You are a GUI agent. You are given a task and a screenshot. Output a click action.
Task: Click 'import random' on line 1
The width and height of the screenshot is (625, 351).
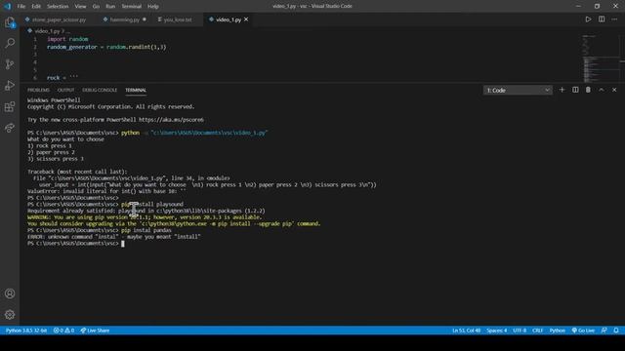[67, 39]
